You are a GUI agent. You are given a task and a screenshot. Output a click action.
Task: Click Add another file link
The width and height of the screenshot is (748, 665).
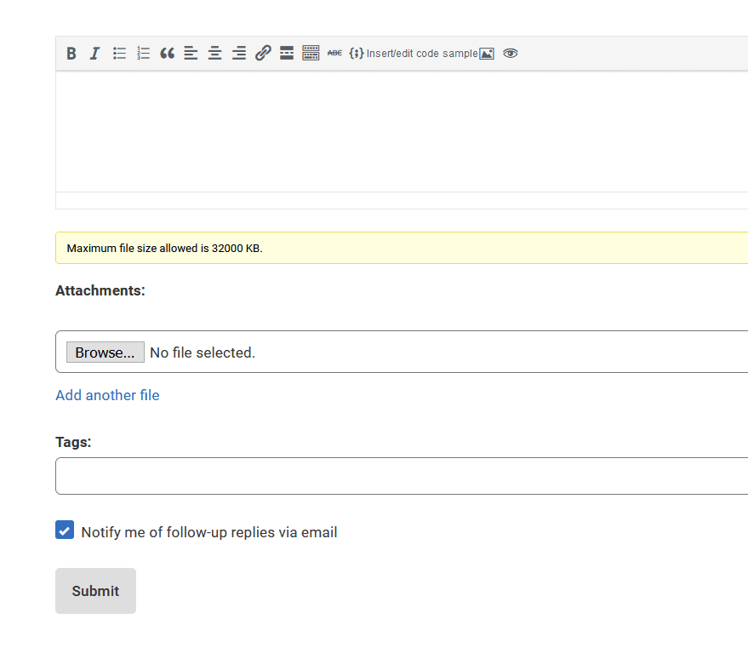pos(107,395)
